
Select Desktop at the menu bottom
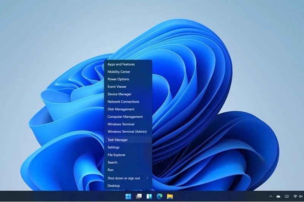(128, 186)
